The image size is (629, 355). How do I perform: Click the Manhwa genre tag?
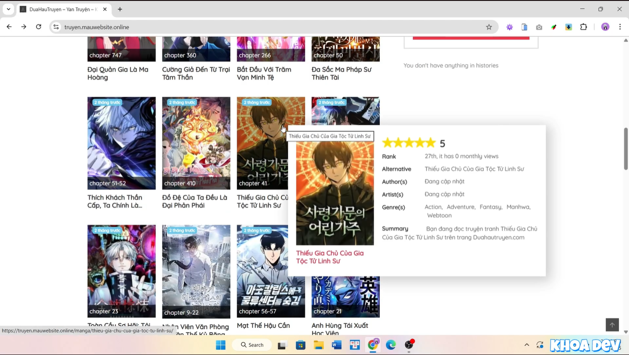point(518,207)
